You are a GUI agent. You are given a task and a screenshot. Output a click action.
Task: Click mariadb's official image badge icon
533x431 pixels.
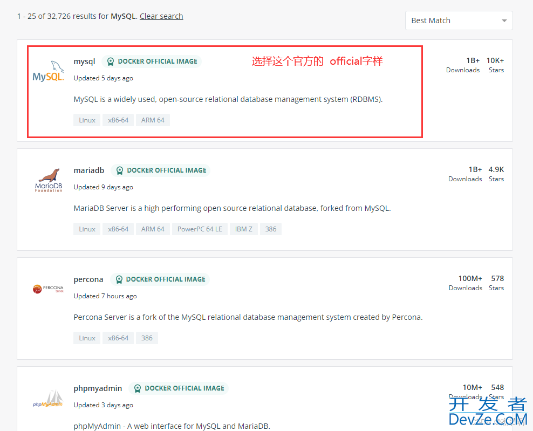tap(120, 170)
